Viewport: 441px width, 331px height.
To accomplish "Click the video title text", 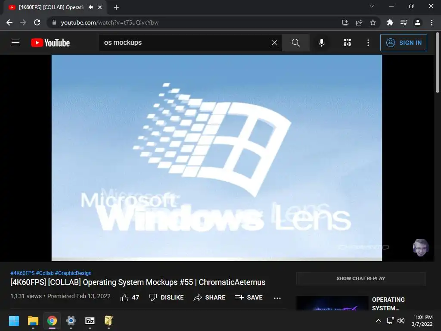I will click(x=138, y=282).
